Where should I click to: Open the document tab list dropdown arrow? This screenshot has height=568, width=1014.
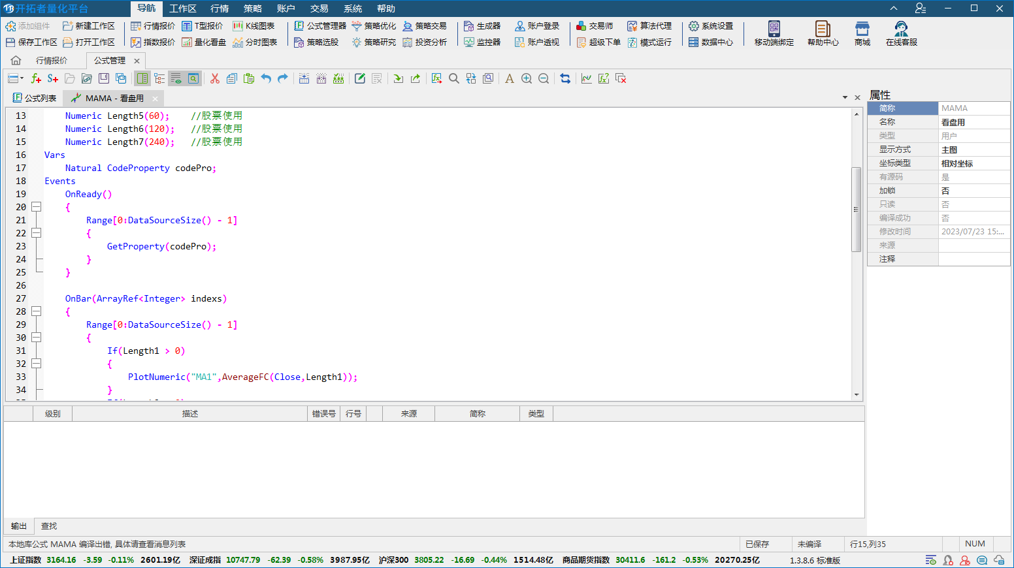[x=845, y=98]
